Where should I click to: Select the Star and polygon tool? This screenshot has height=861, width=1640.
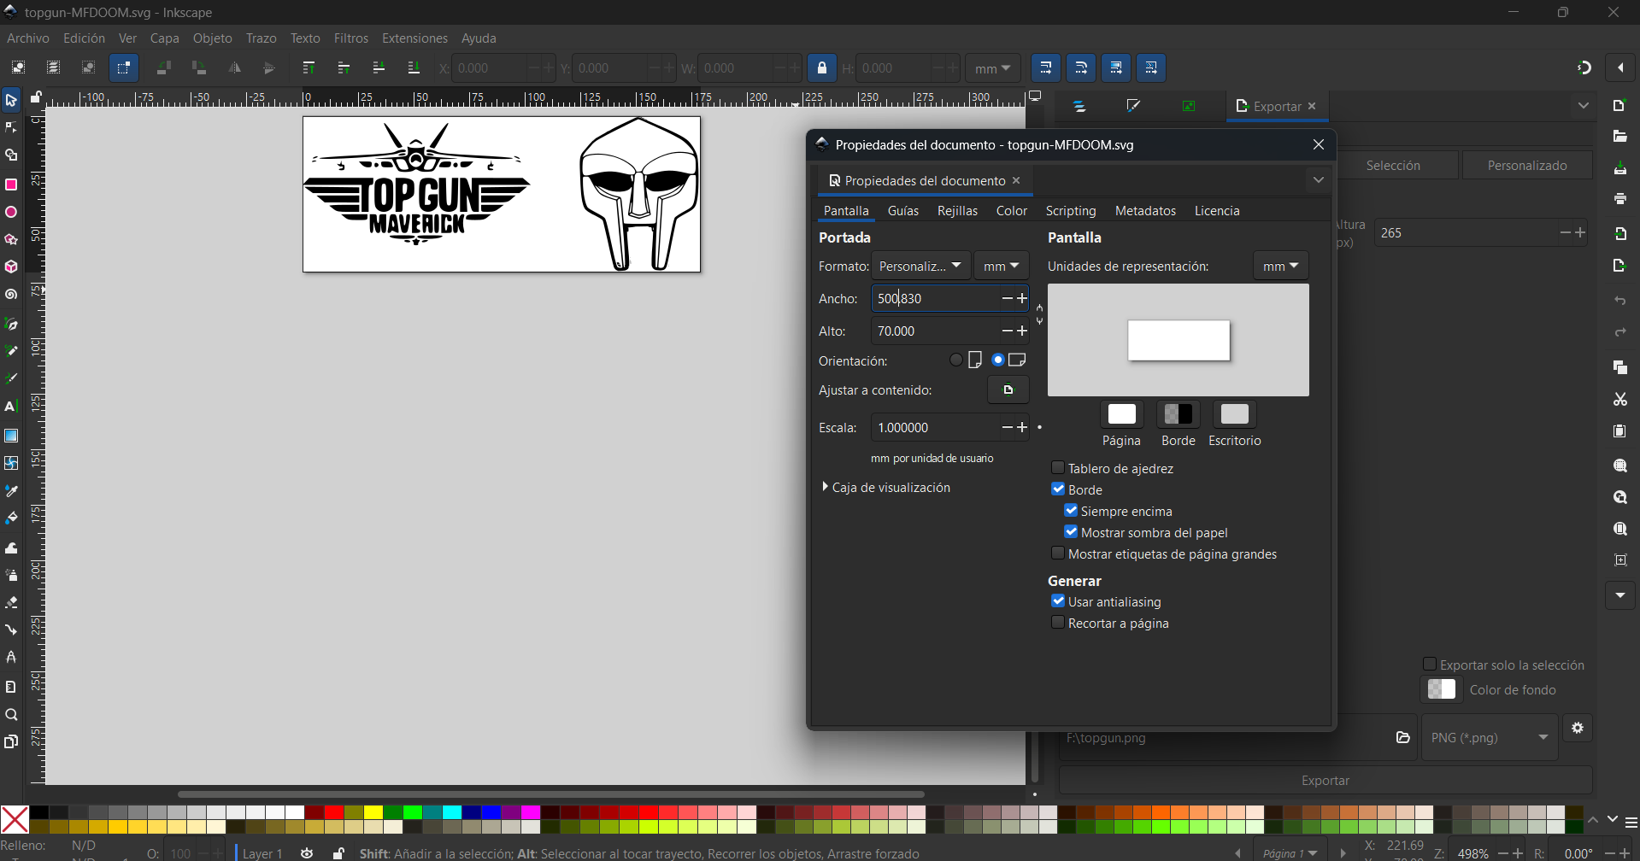pos(11,240)
